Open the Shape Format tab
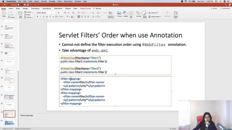This screenshot has height=130, width=232. 86,9
